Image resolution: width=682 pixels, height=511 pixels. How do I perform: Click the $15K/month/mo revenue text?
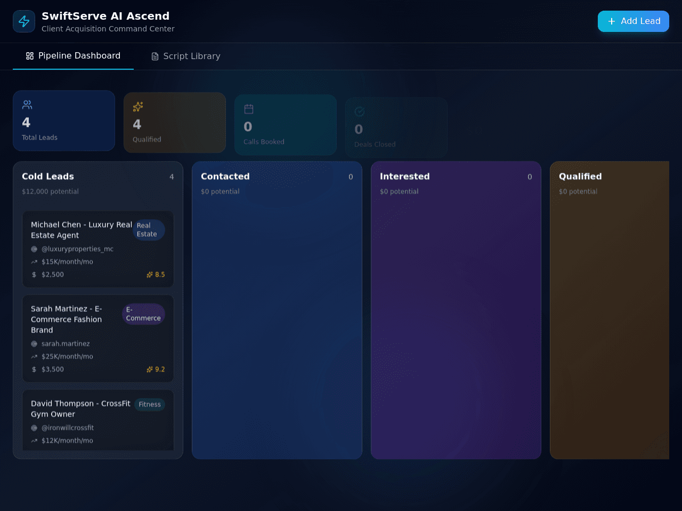pos(67,262)
